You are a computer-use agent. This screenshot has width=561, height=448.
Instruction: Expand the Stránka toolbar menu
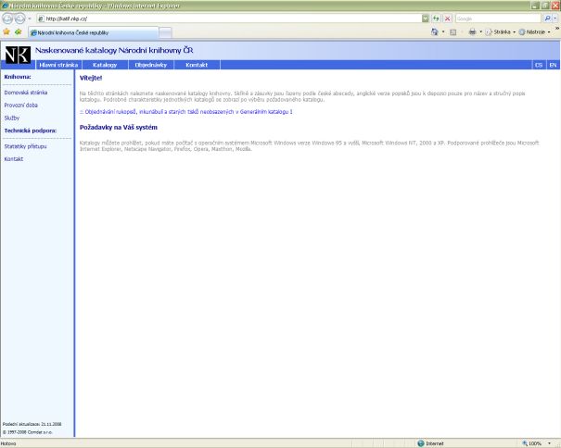tap(502, 31)
